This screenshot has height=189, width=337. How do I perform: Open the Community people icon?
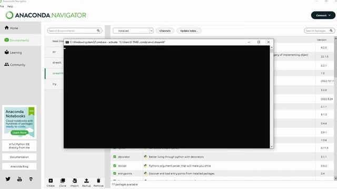point(7,64)
